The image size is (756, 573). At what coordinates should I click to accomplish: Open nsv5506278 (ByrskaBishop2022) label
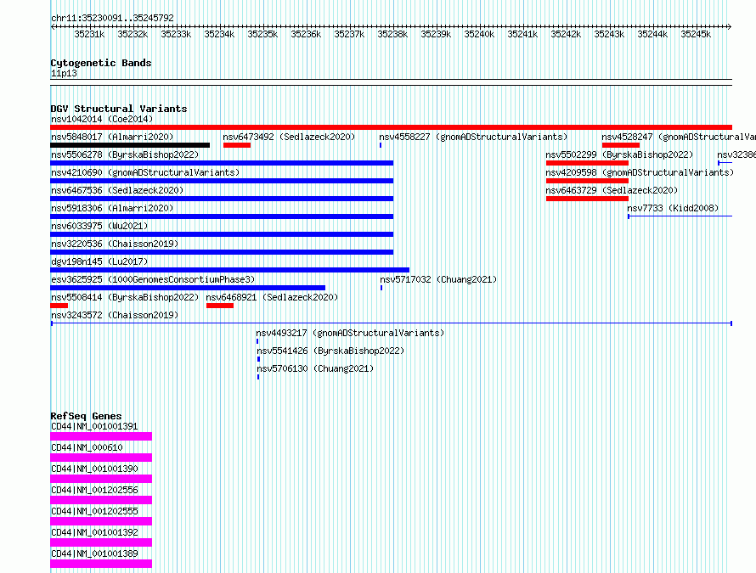pos(125,154)
